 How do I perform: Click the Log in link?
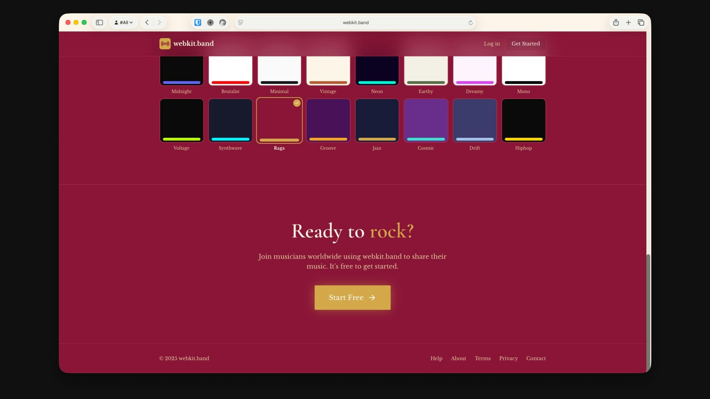tap(492, 44)
